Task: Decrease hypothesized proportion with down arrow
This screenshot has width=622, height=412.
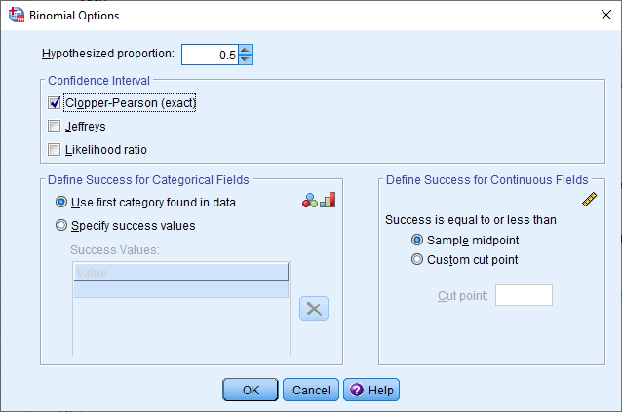Action: pyautogui.click(x=246, y=59)
